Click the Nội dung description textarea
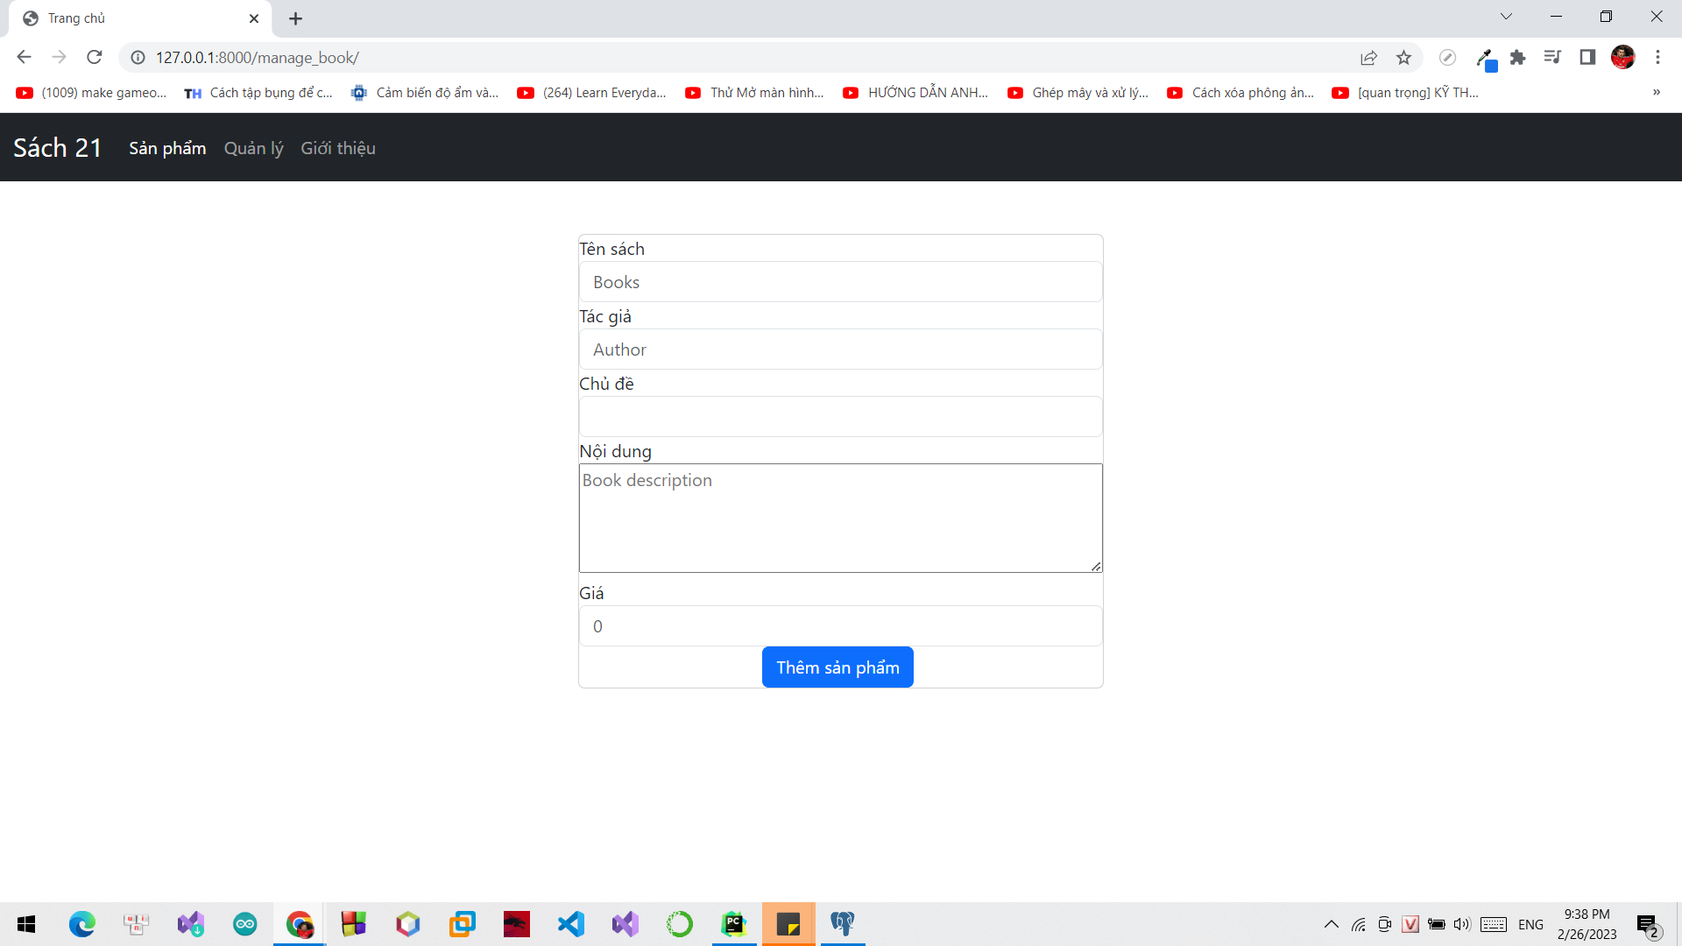The height and width of the screenshot is (946, 1682). click(x=841, y=519)
